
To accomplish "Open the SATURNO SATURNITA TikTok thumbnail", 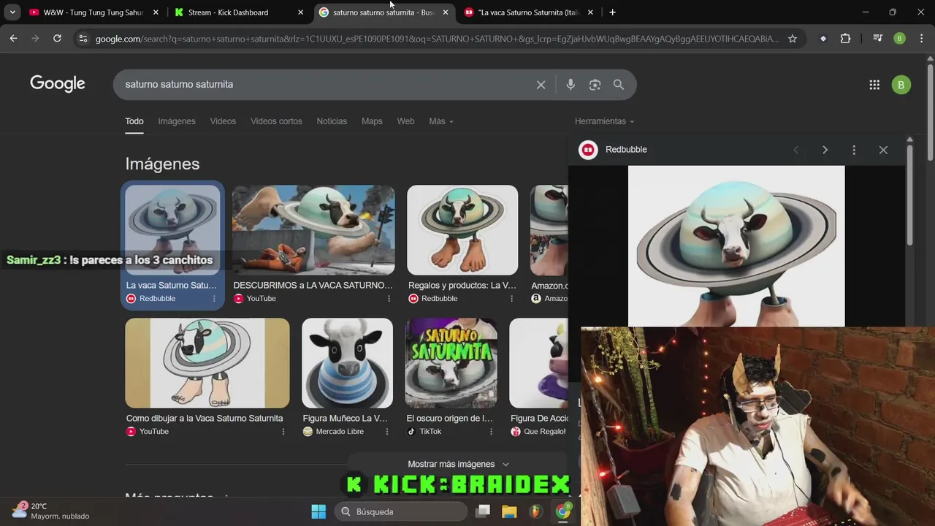I will [451, 363].
